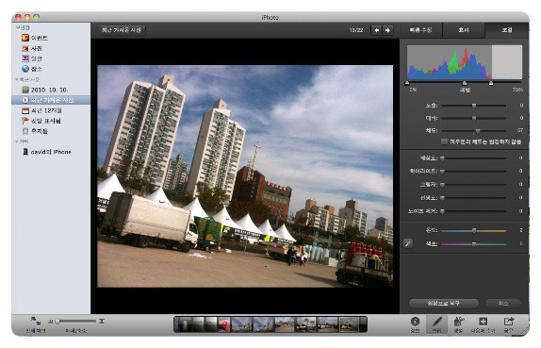The width and height of the screenshot is (541, 348).
Task: Switch to the Effects tab
Action: (464, 30)
